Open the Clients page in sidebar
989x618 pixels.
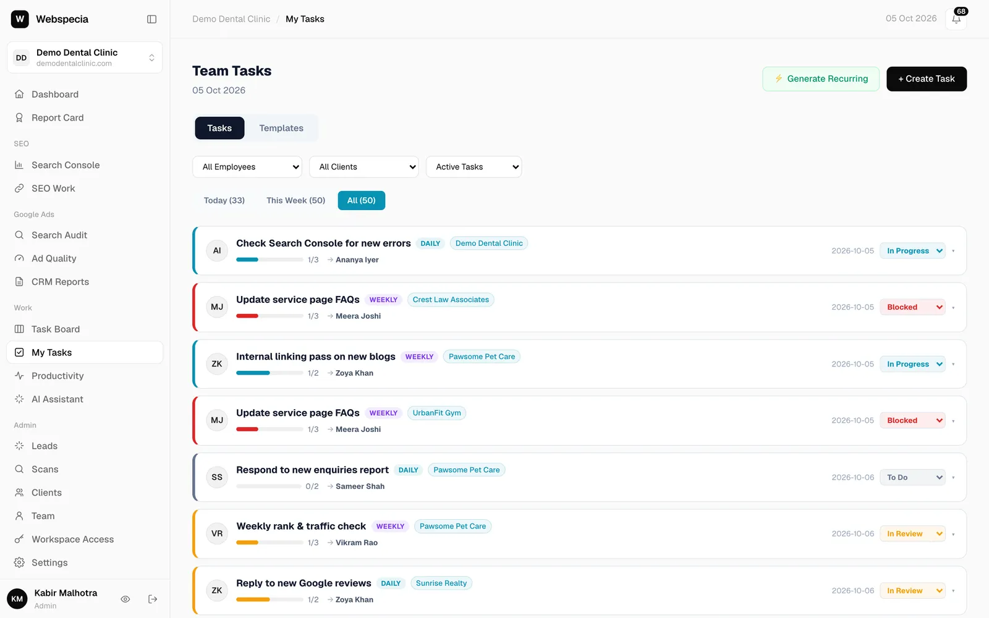coord(85,493)
